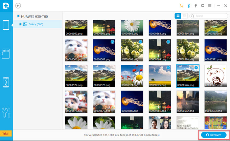Toggle the Gallery (606) checkbox

tap(20, 24)
